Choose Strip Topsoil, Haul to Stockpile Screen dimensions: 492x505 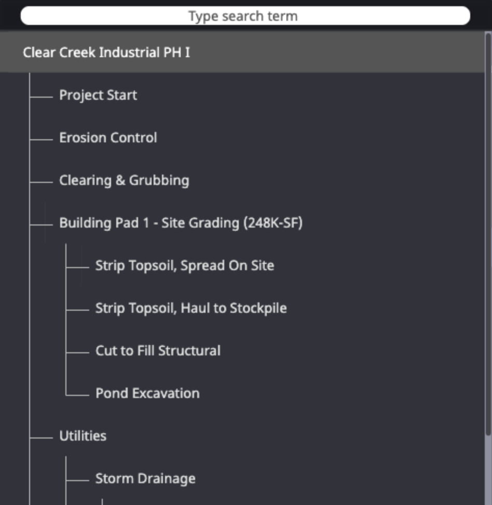191,308
